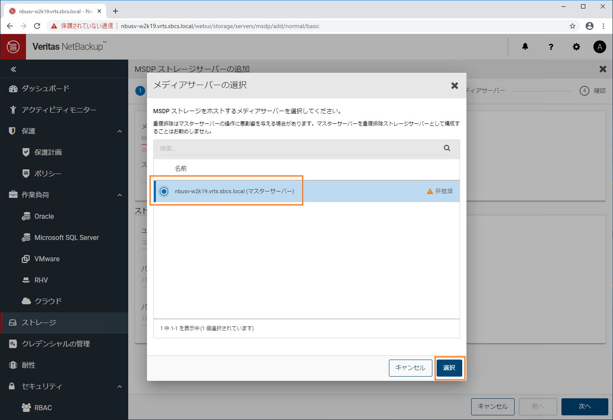Select the nbusv-w2k19 master server radio button

tap(164, 191)
